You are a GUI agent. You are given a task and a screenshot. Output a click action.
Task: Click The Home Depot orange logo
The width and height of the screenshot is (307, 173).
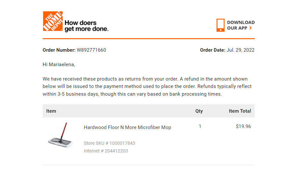click(53, 21)
